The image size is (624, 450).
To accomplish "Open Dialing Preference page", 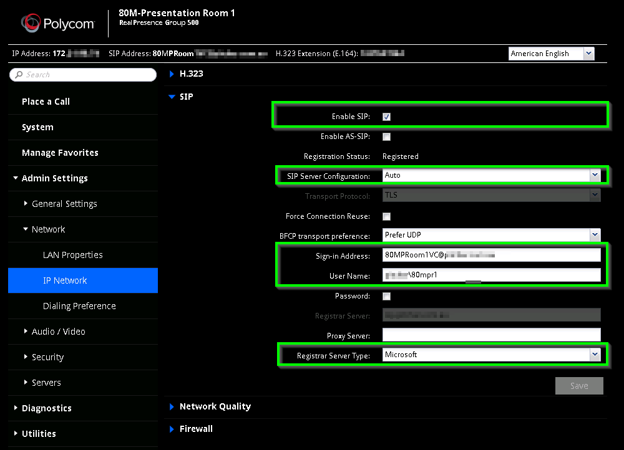I will point(79,306).
